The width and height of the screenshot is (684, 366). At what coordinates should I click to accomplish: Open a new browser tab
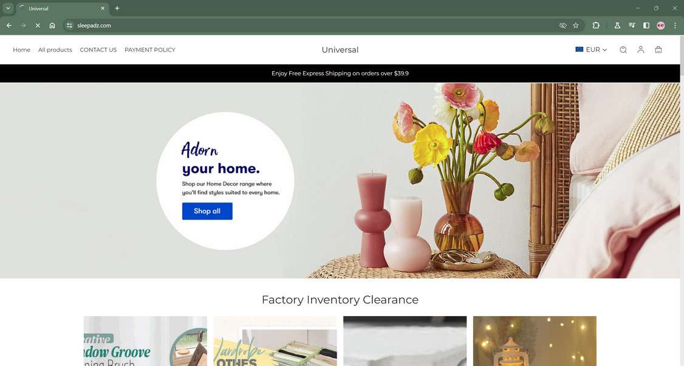tap(117, 9)
